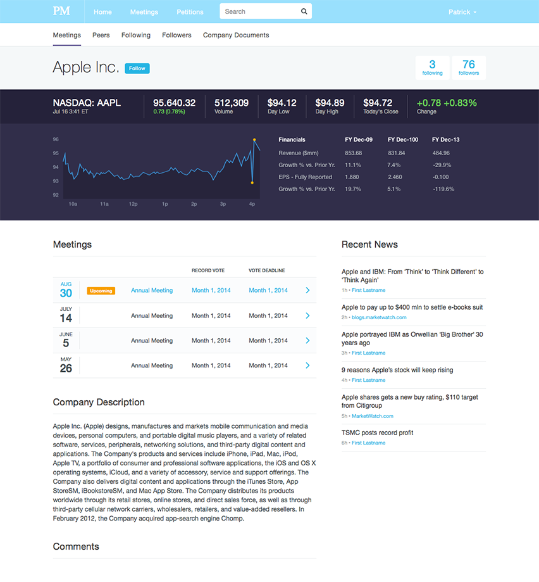Switch to the Peers tab

(x=101, y=35)
